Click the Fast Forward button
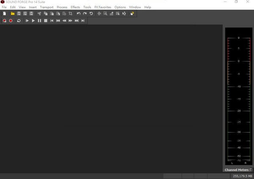254x179 pixels. (x=70, y=21)
